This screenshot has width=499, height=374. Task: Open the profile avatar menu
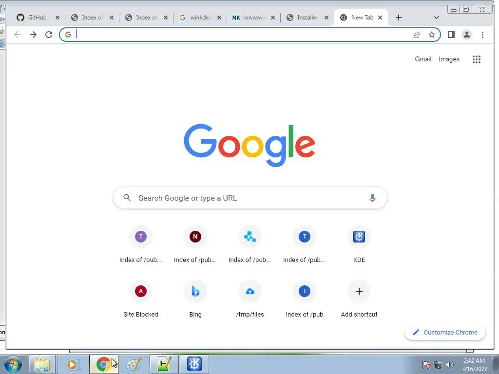coord(467,35)
